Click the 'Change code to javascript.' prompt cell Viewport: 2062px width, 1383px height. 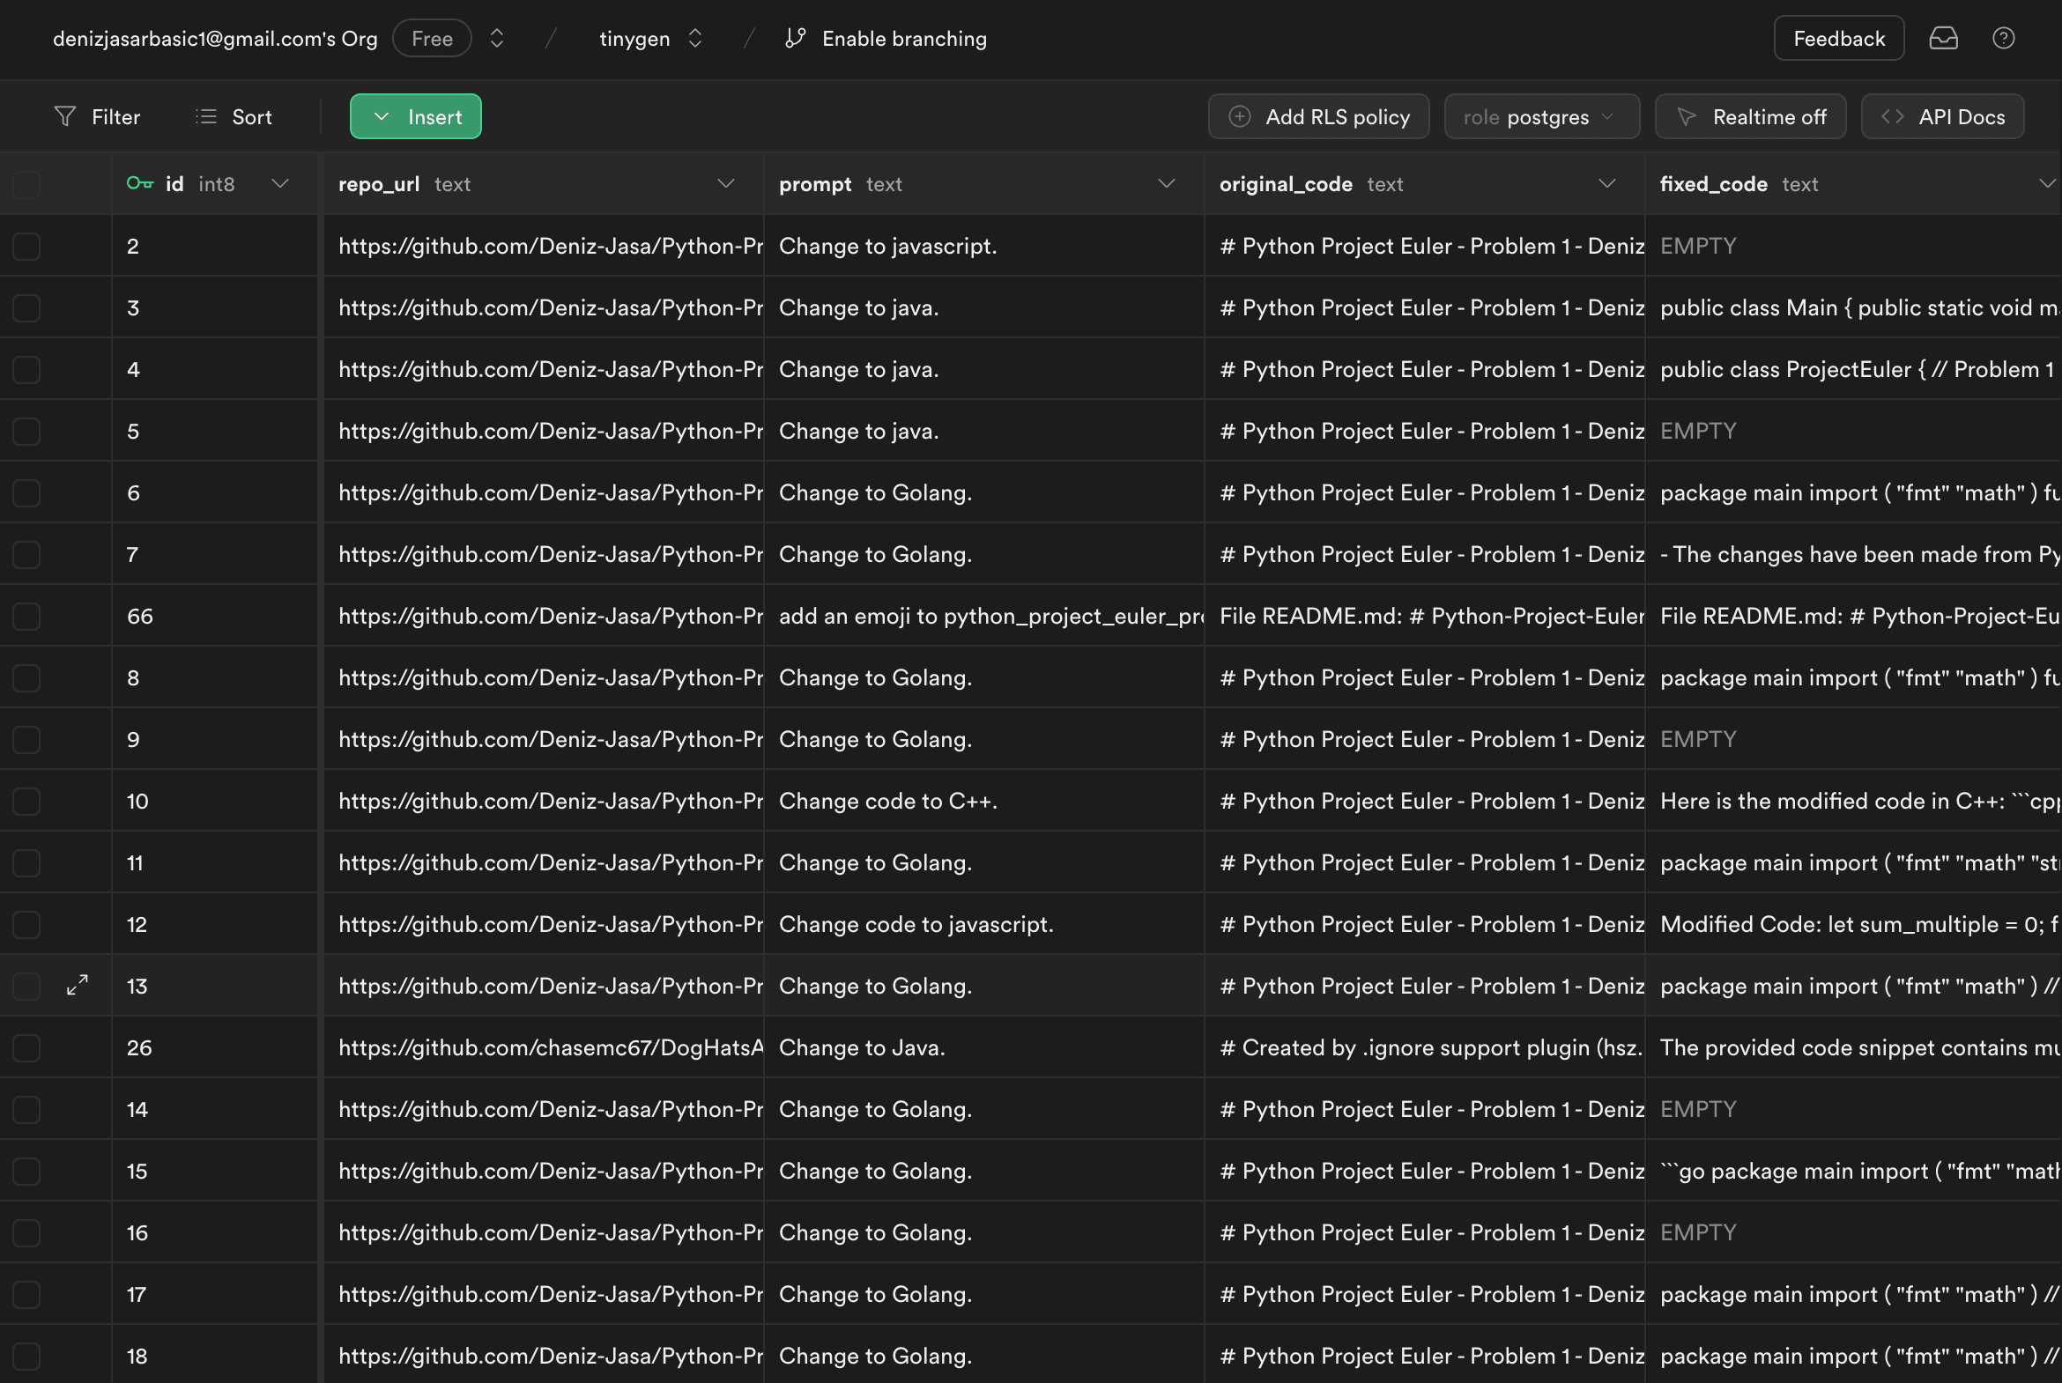coord(983,924)
